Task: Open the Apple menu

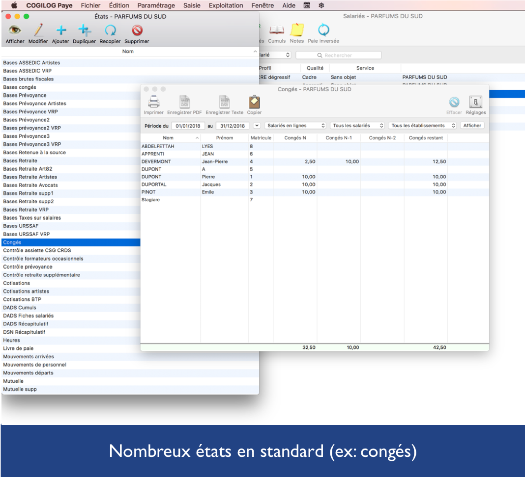Action: click(14, 5)
